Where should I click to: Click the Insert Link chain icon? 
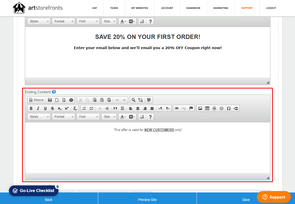click(177, 108)
